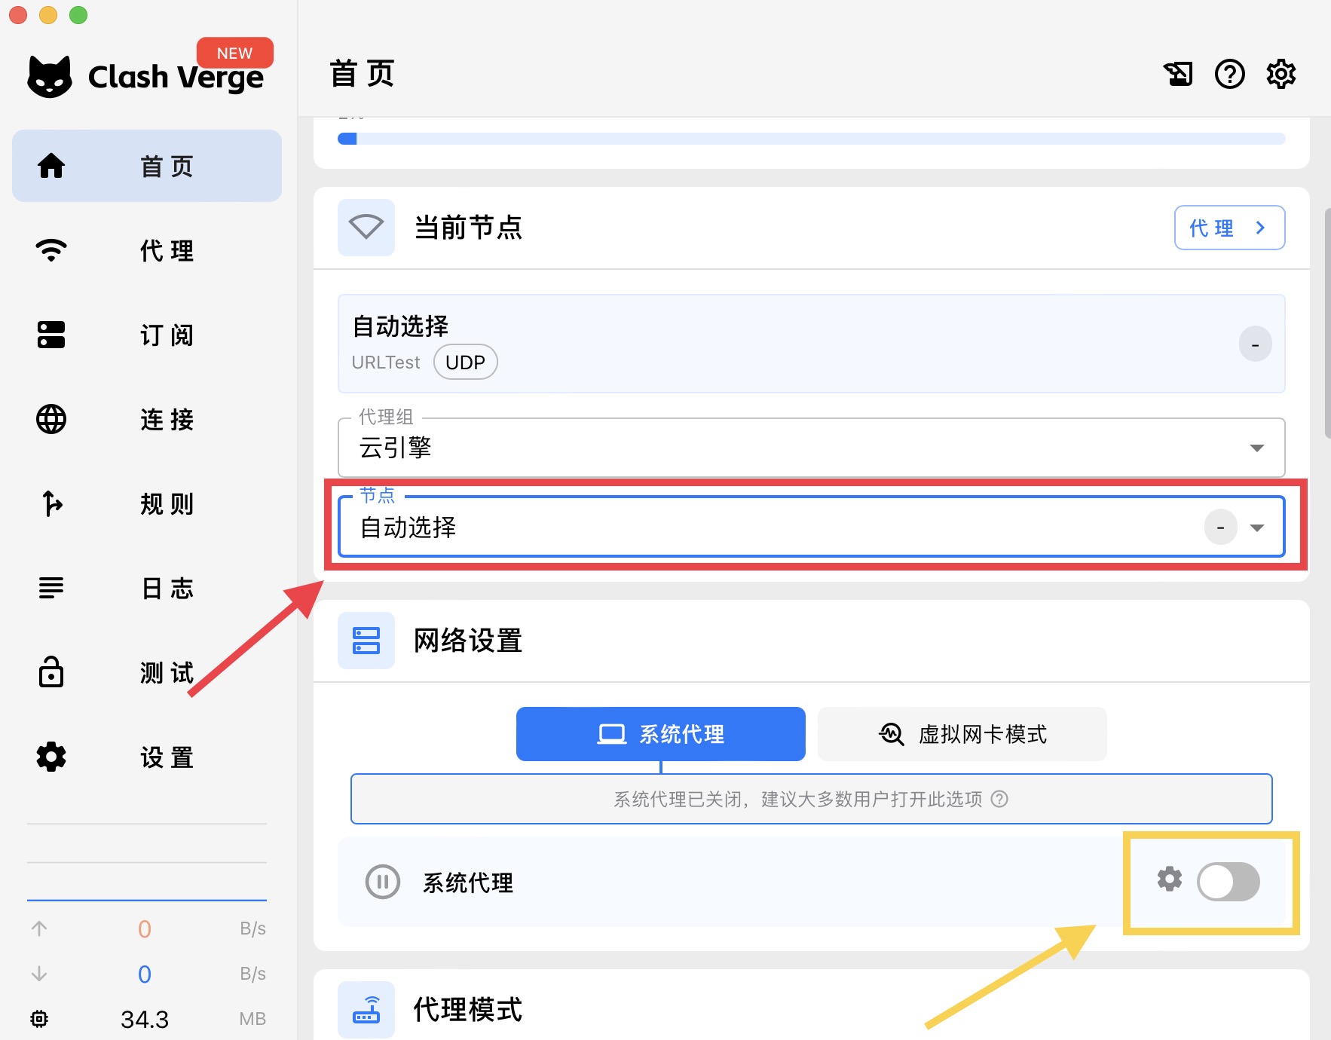Open the help question mark icon
Screen dimensions: 1331x1040
click(x=1229, y=74)
